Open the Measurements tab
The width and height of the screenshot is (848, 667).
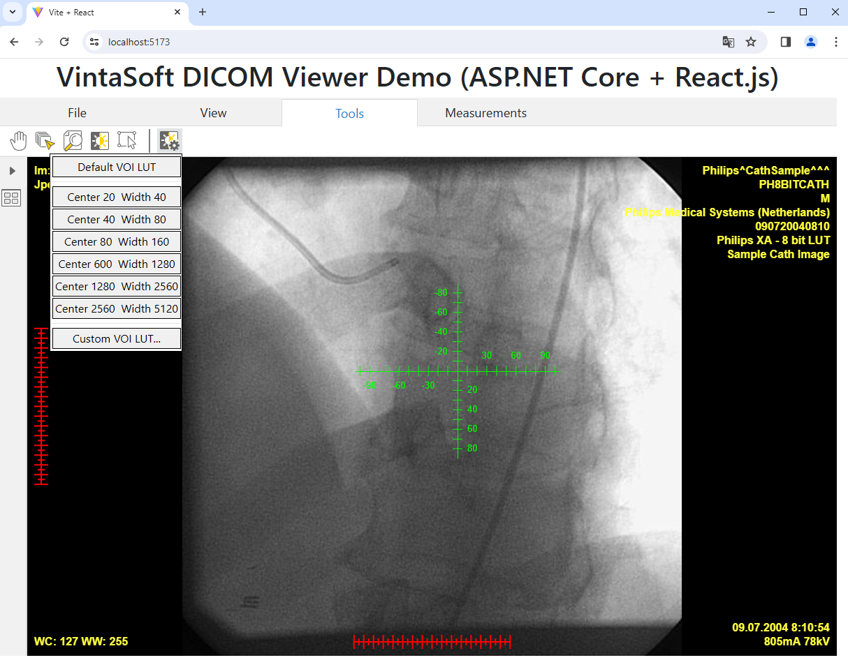[485, 113]
